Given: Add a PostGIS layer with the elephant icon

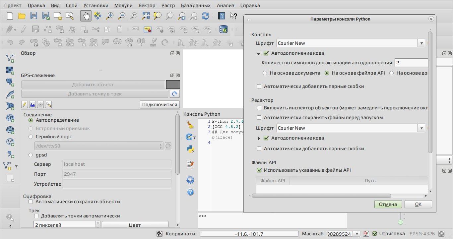Looking at the screenshot, I should point(10,82).
